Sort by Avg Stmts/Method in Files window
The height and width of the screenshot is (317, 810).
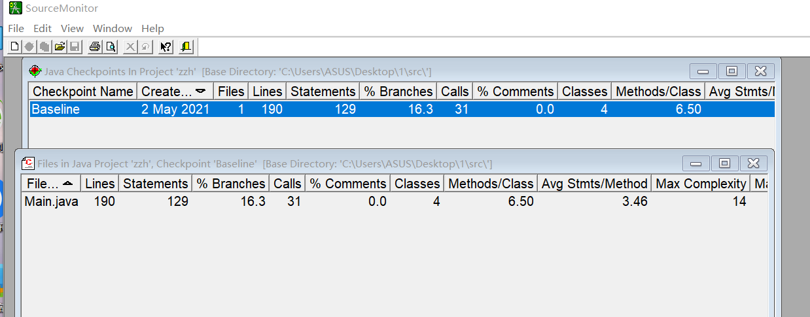(595, 184)
